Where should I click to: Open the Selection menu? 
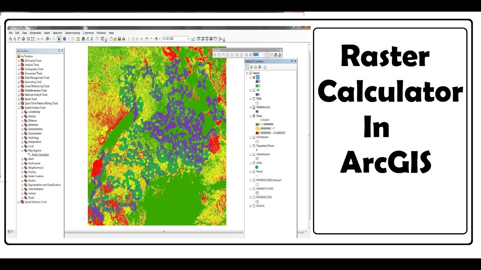click(57, 33)
